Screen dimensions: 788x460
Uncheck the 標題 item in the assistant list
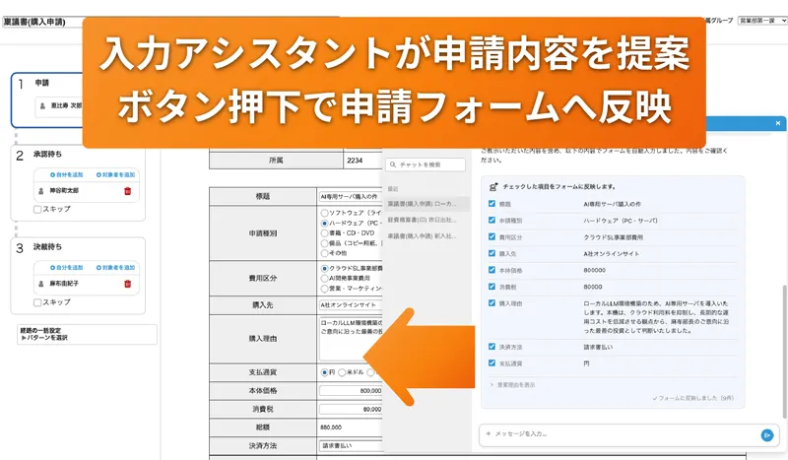coord(492,204)
